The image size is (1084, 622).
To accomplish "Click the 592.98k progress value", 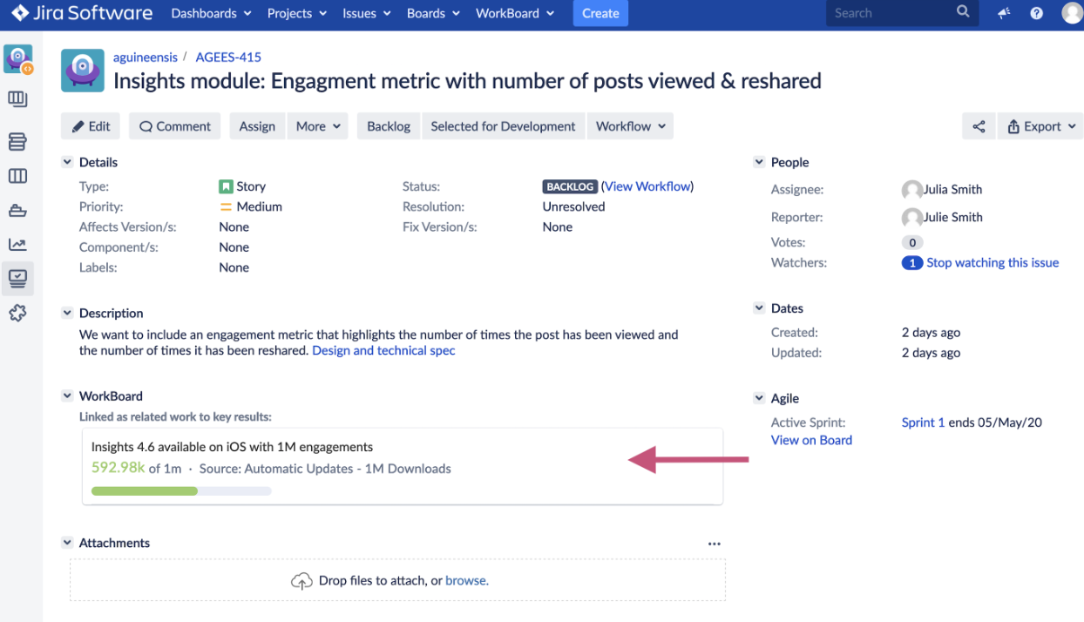I will pyautogui.click(x=118, y=468).
